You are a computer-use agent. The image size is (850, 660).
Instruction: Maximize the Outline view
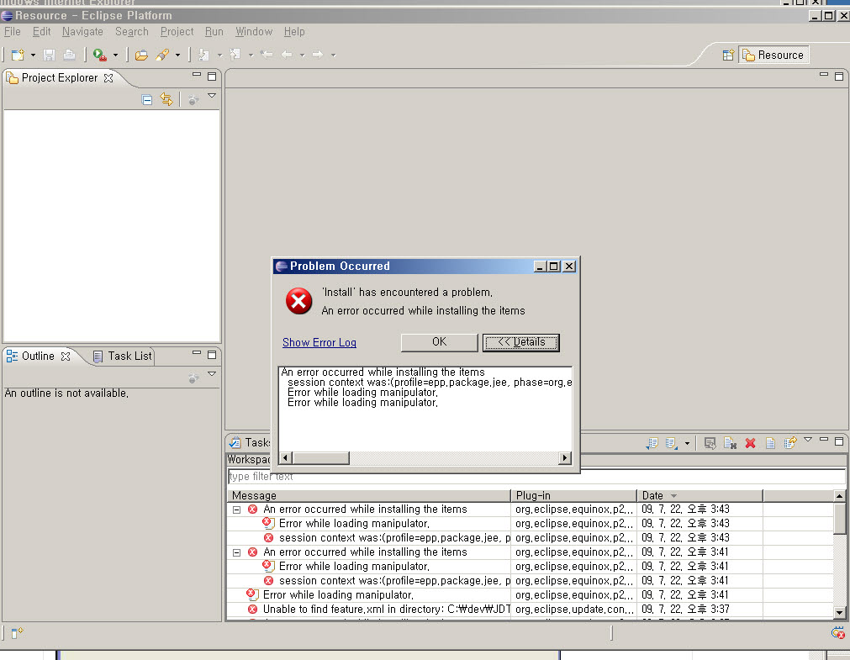[x=212, y=355]
